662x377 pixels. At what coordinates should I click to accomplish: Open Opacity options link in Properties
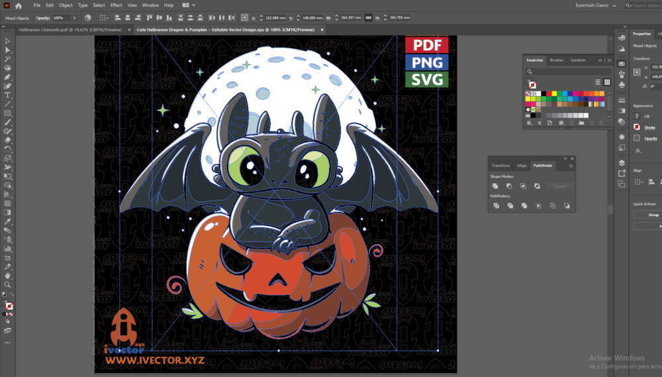click(x=651, y=138)
